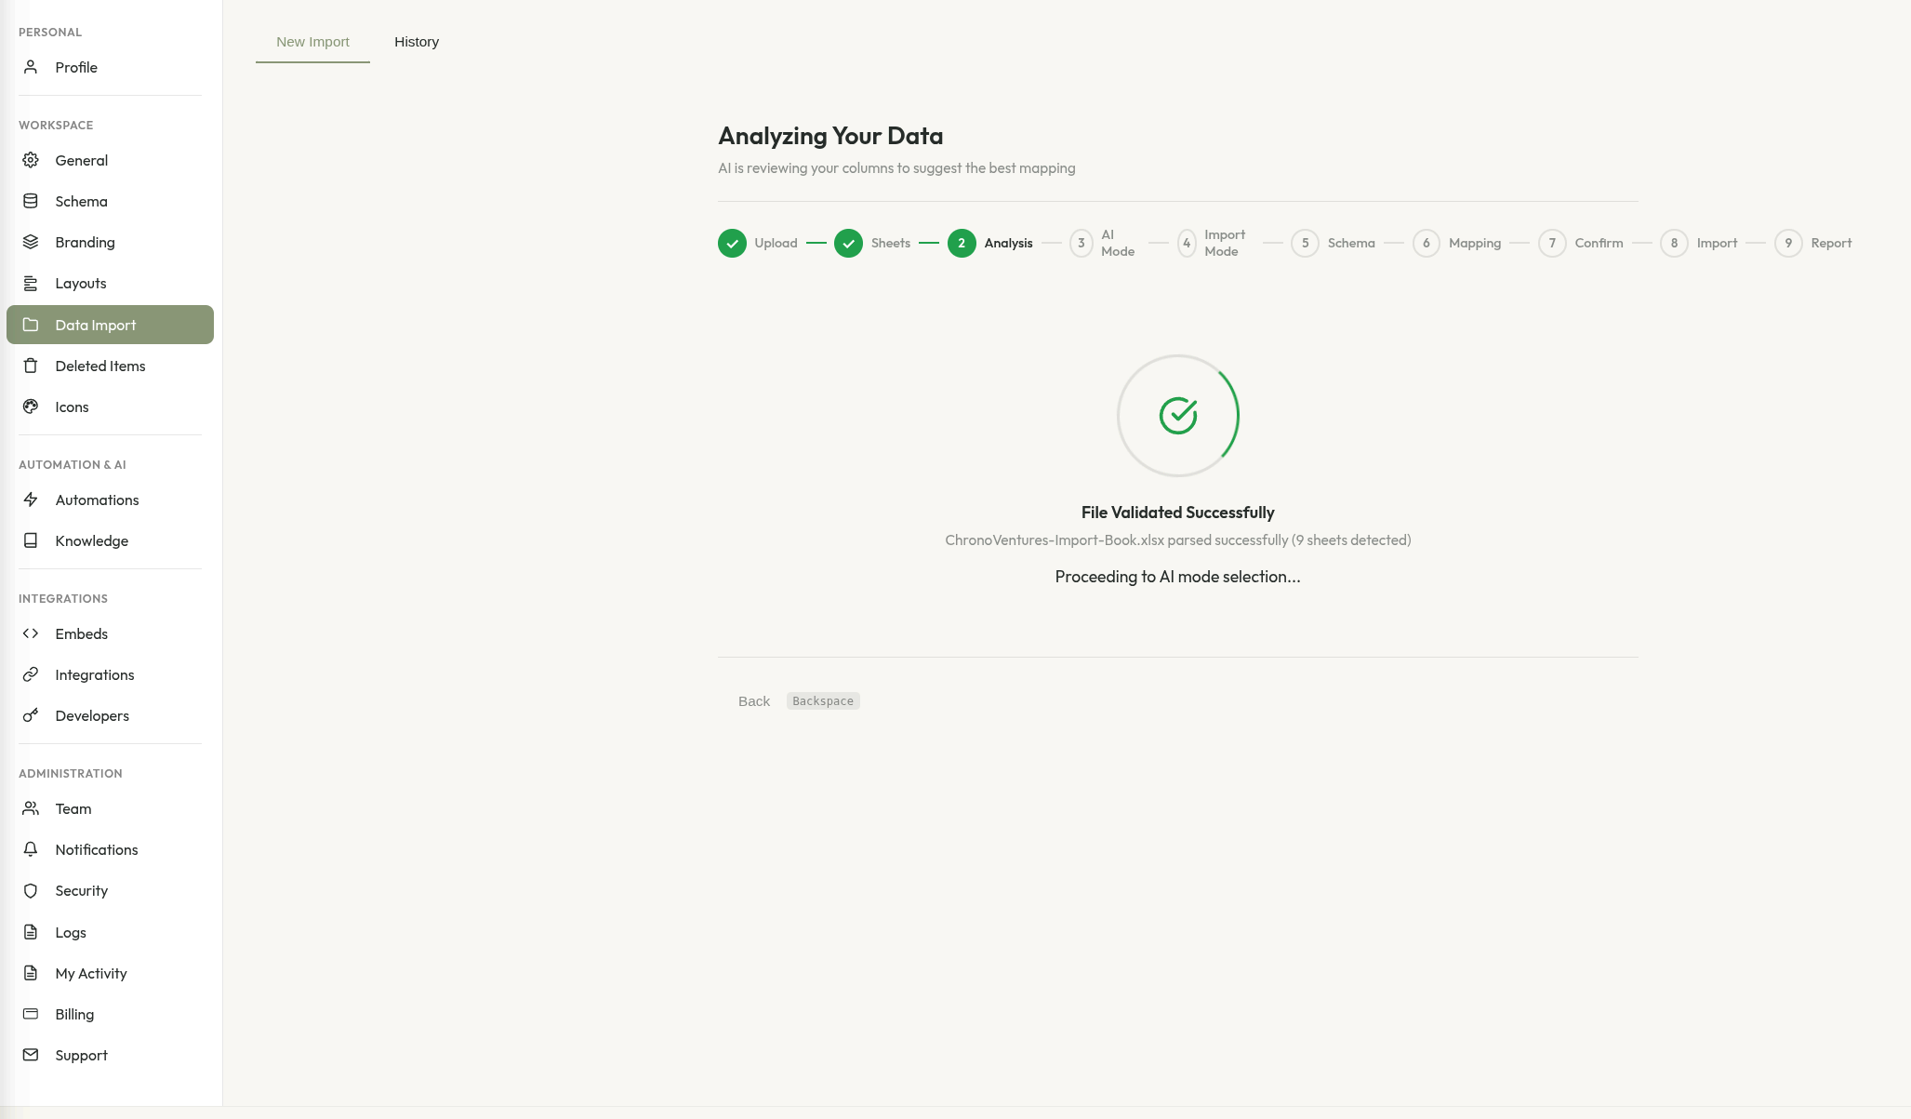Screen dimensions: 1911x1119
Task: Click the Developers key icon
Action: [31, 715]
